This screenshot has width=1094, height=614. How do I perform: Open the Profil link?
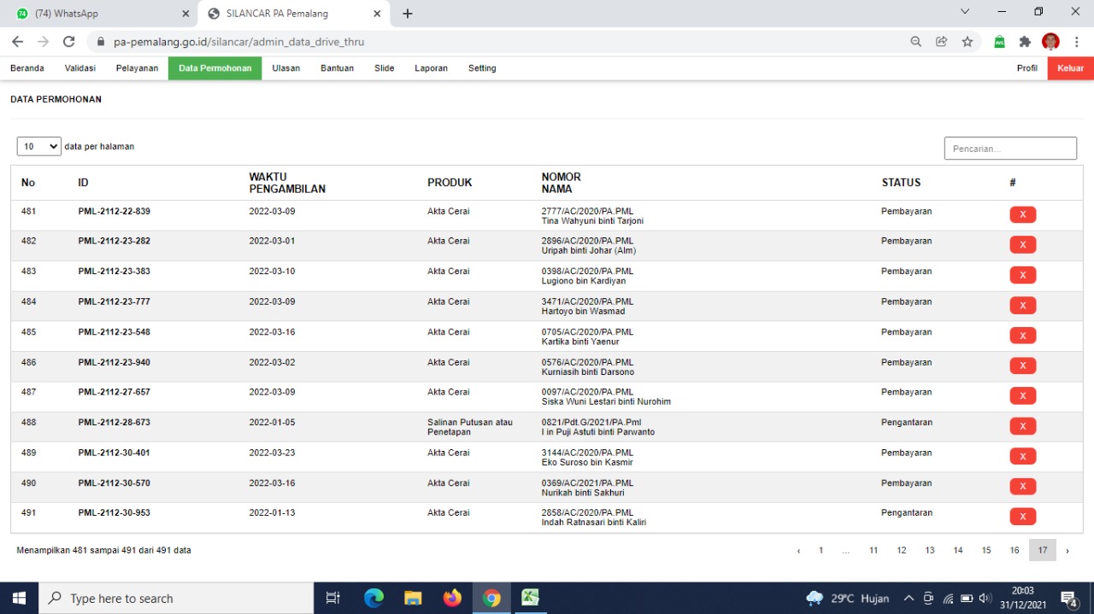point(1026,68)
